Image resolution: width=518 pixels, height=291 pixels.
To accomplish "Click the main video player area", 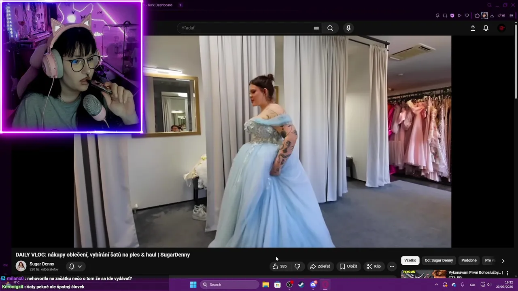I will click(x=262, y=141).
